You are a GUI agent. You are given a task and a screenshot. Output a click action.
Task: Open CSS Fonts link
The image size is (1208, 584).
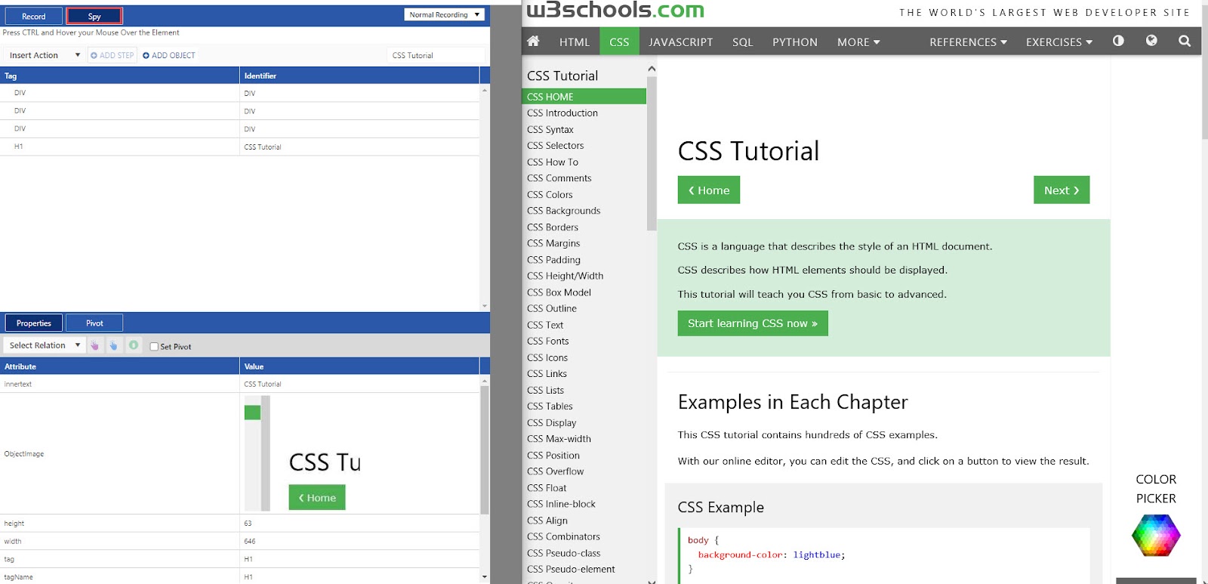(547, 341)
